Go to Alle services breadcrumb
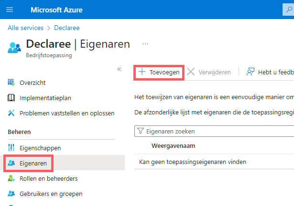 pos(26,28)
